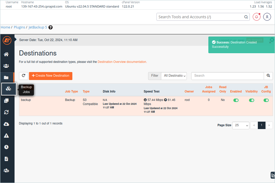Open the Page Size 25 dropdown
This screenshot has width=275, height=183.
click(x=241, y=125)
